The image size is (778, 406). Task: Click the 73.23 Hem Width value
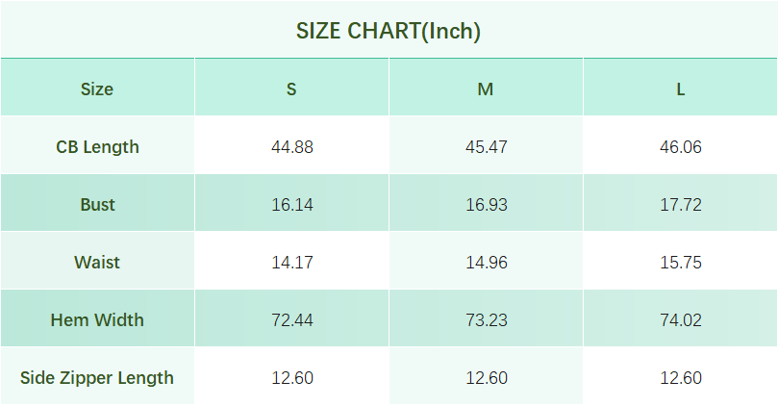[487, 319]
